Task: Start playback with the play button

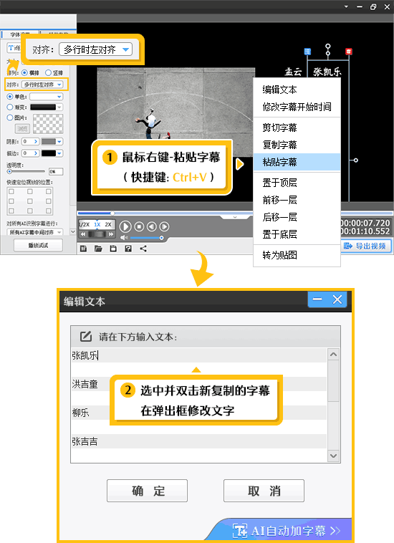Action: [125, 226]
